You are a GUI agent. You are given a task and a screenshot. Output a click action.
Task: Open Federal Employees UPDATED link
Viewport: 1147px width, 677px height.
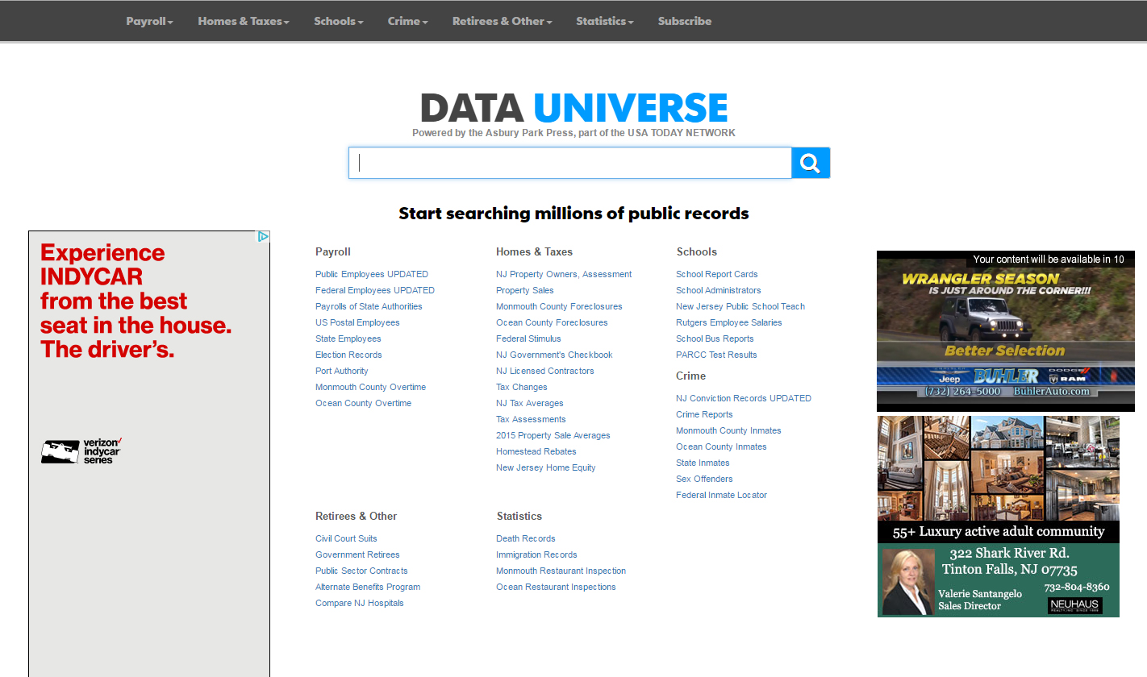point(375,290)
